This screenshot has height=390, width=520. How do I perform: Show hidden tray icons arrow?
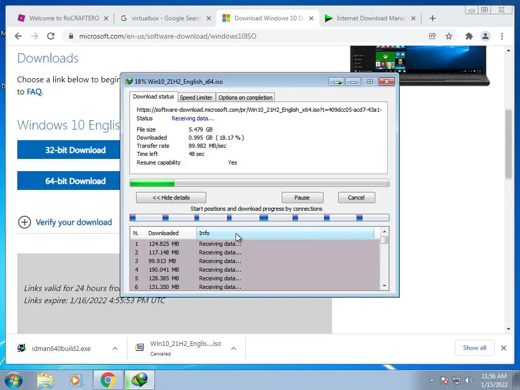[x=432, y=381]
